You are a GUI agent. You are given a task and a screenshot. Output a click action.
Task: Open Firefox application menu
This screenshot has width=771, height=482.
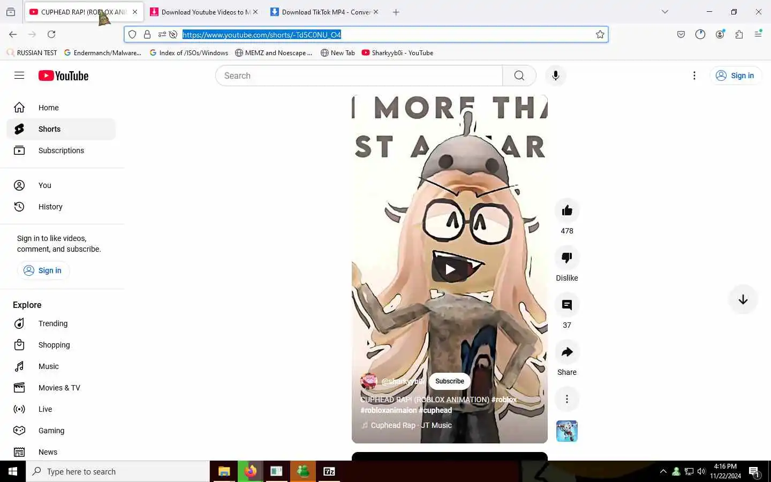point(758,34)
